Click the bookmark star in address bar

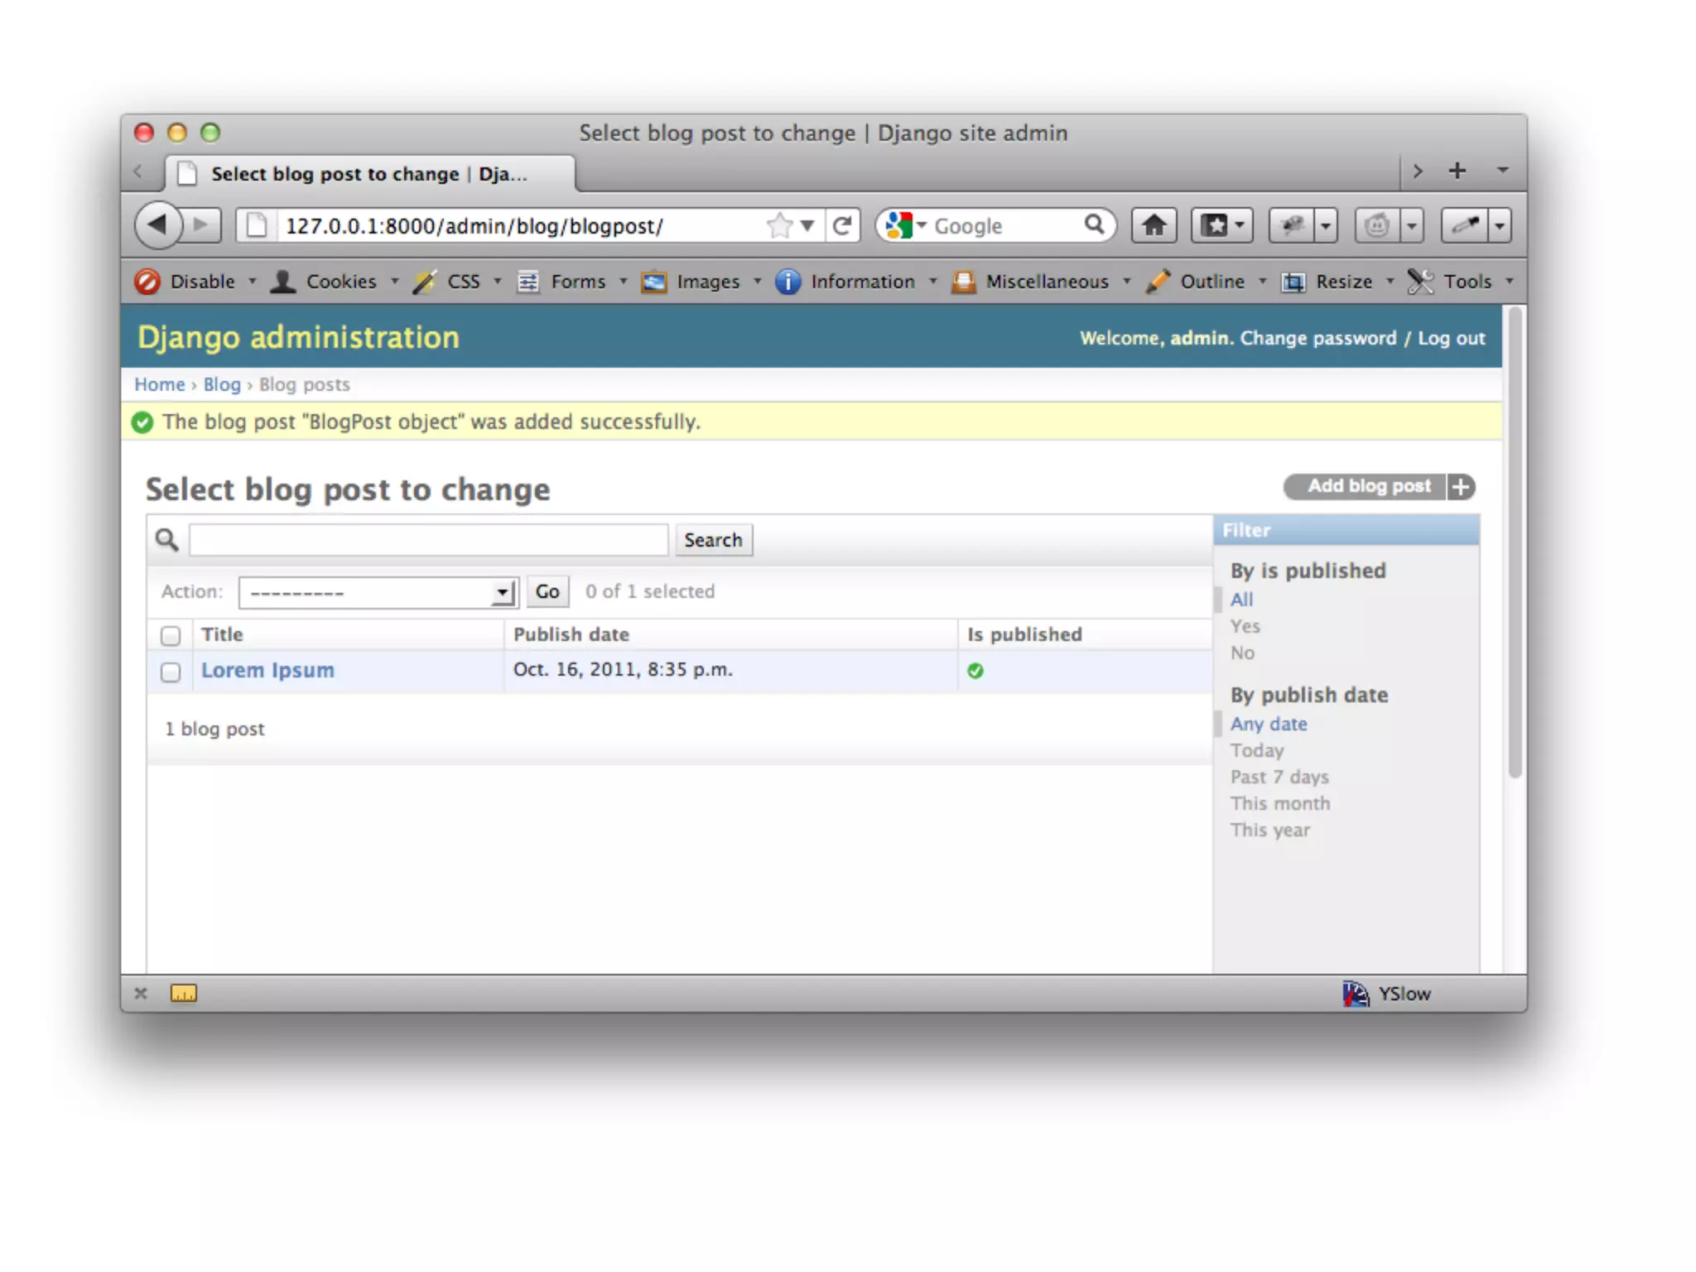pos(779,225)
